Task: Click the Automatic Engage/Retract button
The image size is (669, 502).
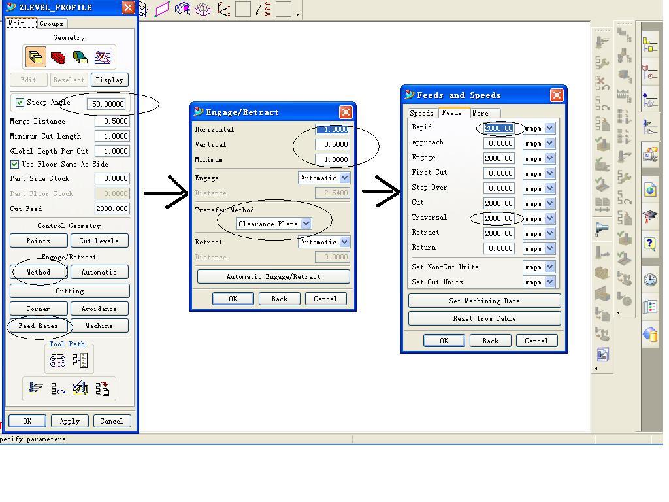Action: point(274,276)
